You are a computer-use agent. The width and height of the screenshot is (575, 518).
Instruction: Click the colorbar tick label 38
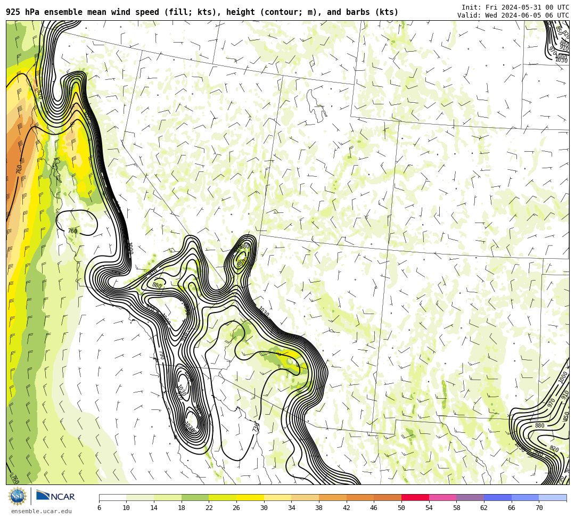point(319,508)
